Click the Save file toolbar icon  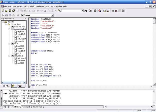pos(10,11)
